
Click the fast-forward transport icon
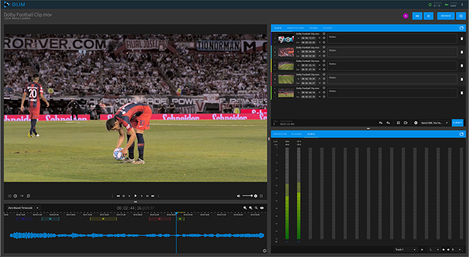(153, 196)
